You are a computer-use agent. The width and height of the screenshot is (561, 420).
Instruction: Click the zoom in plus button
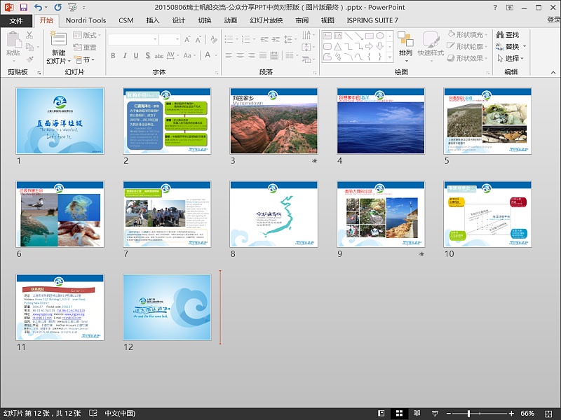tap(512, 414)
